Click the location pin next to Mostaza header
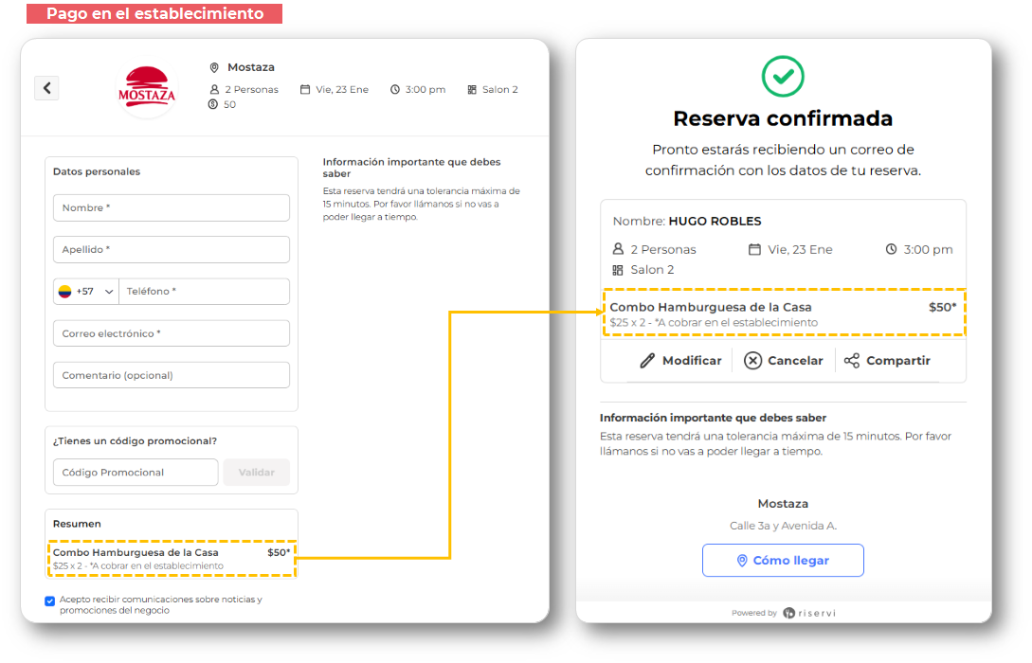1032x663 pixels. click(214, 68)
